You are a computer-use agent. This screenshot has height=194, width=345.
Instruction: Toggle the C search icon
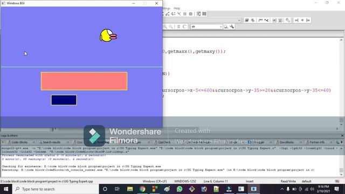point(184,26)
